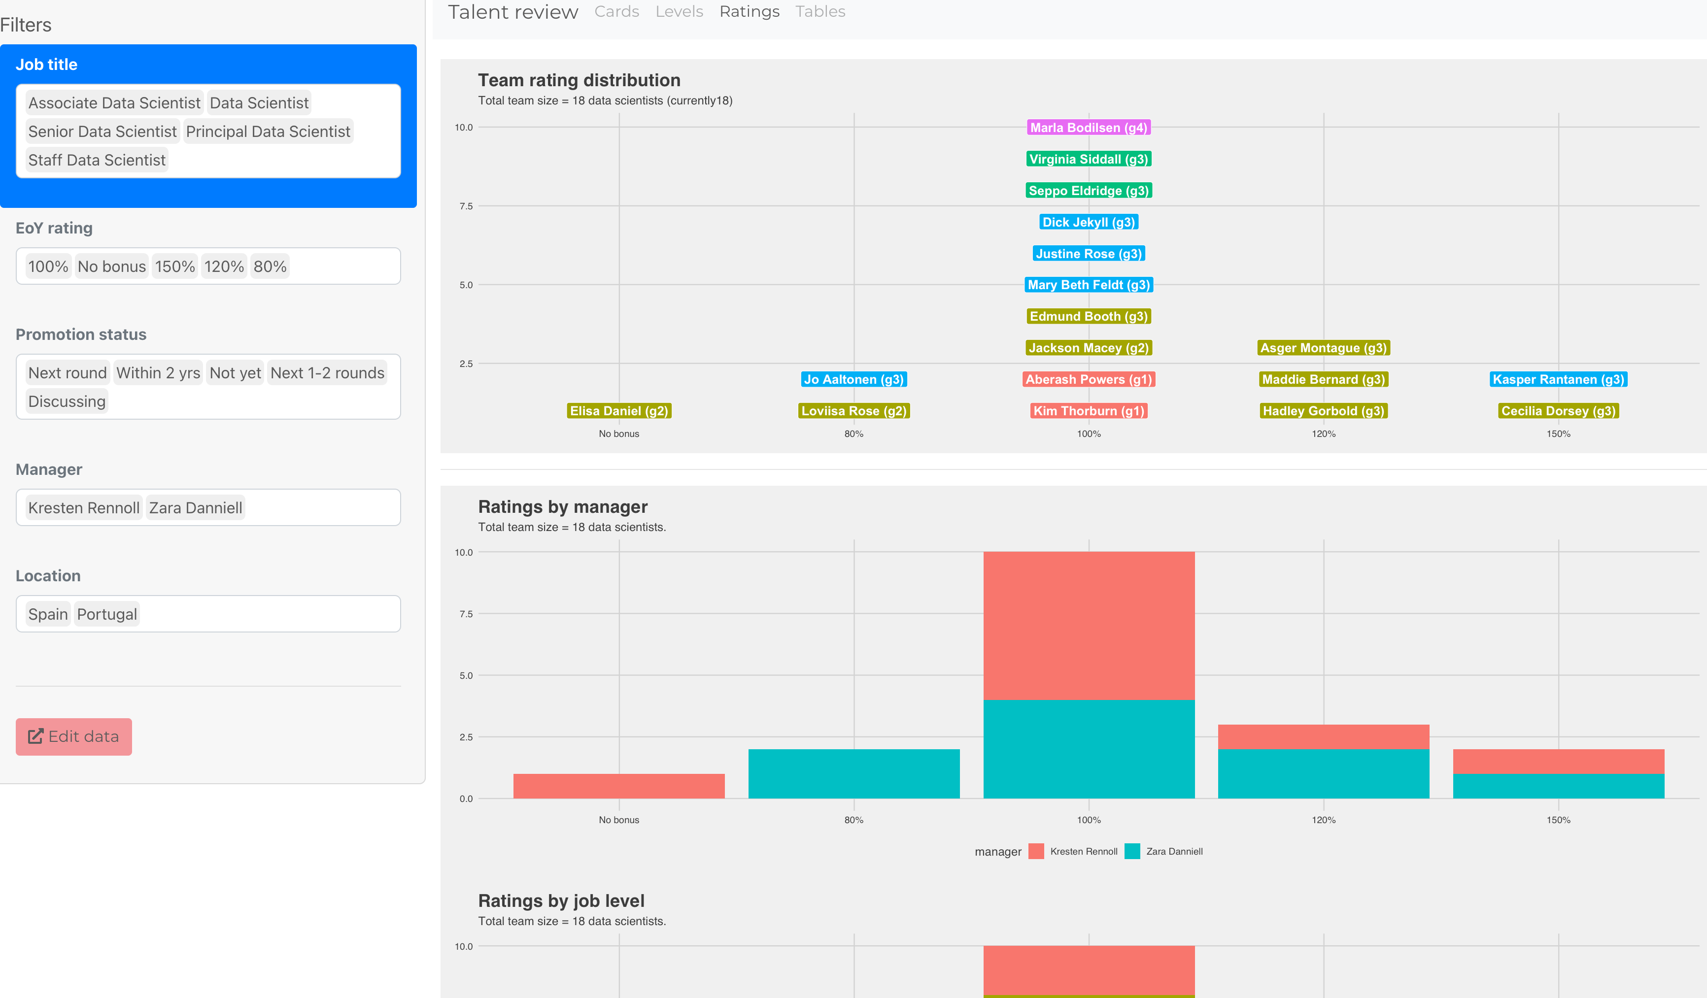Click the Maddie Bernard (g3) label
This screenshot has height=998, width=1707.
pyautogui.click(x=1324, y=379)
